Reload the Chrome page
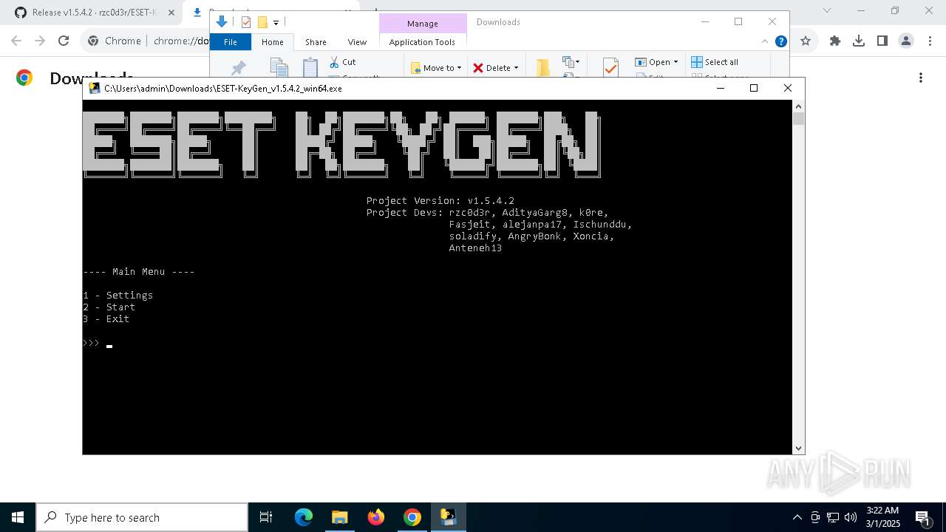 (x=64, y=41)
